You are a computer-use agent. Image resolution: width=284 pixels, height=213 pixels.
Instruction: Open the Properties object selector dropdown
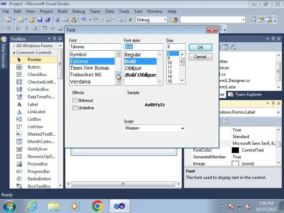point(278,112)
